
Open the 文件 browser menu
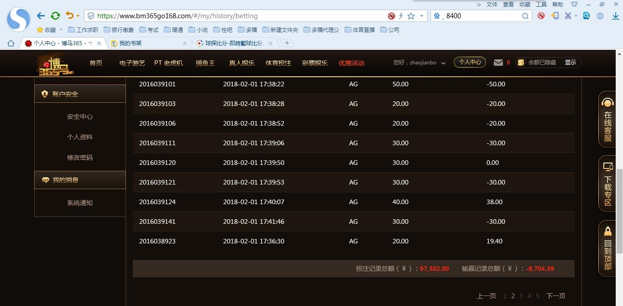[492, 4]
